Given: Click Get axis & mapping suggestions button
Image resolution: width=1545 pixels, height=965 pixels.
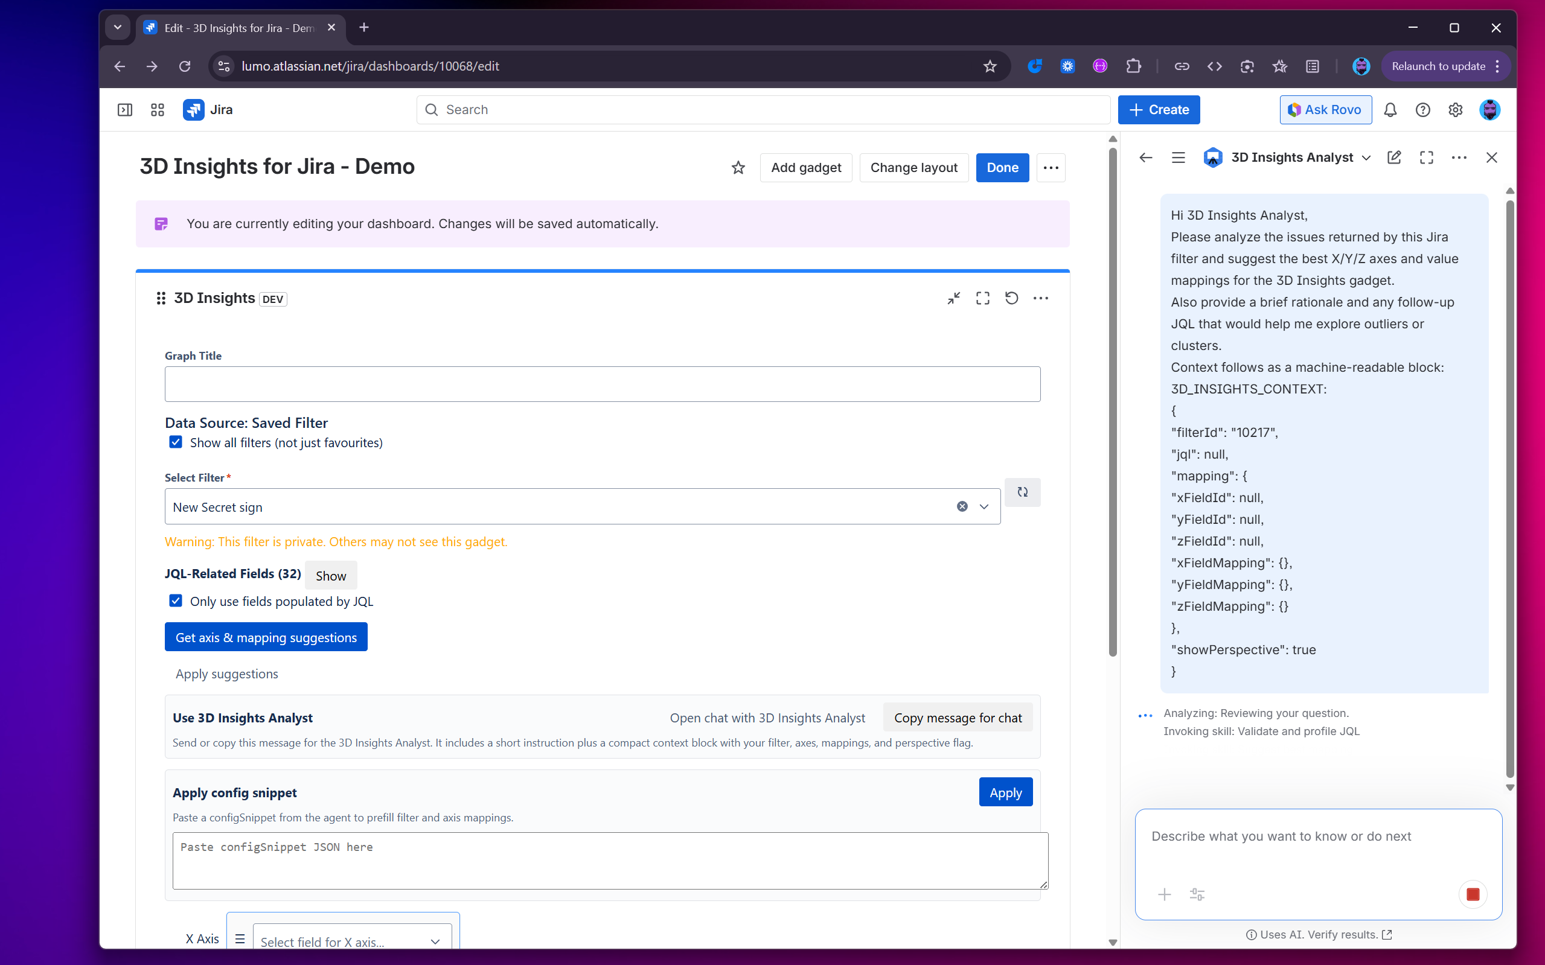Looking at the screenshot, I should coord(266,637).
